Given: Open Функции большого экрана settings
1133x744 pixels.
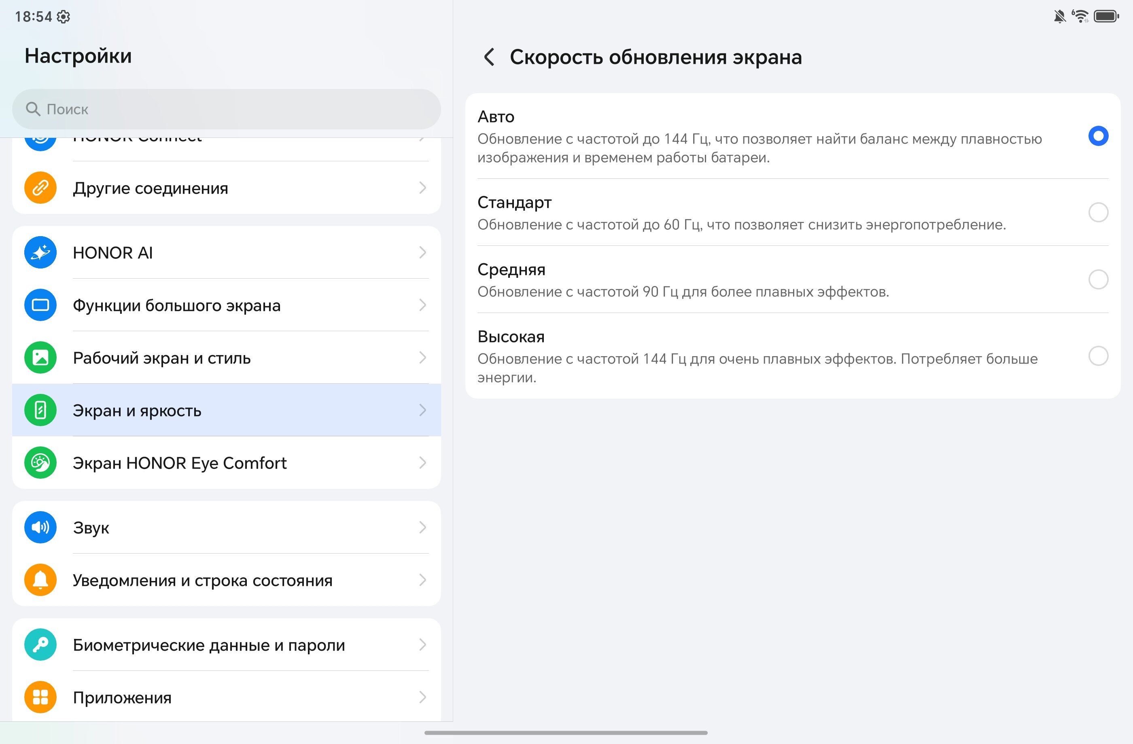Looking at the screenshot, I should click(227, 305).
